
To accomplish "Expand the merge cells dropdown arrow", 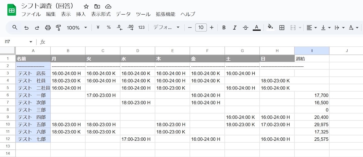I will coord(300,28).
